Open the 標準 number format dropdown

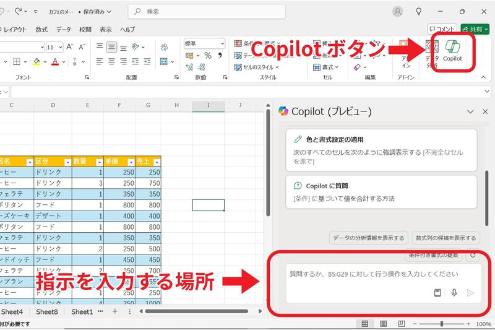tap(223, 43)
